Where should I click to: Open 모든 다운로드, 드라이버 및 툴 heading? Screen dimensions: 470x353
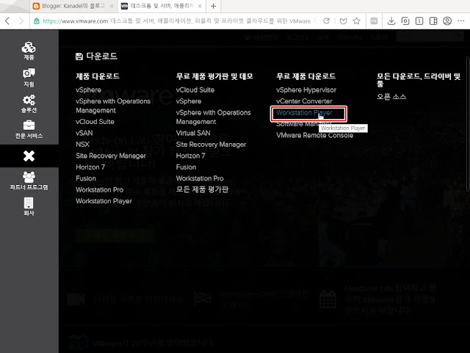(x=419, y=80)
